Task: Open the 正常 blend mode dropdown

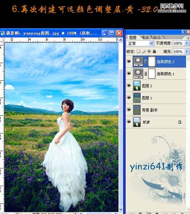Action: coord(140,43)
